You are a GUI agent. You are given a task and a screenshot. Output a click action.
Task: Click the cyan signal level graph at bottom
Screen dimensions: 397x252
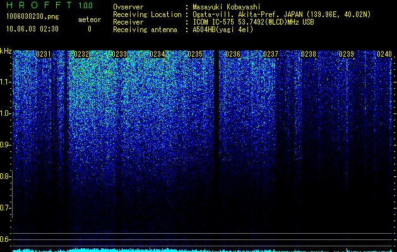(203, 250)
